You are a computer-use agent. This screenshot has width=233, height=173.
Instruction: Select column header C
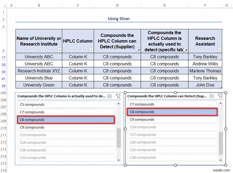pos(78,5)
